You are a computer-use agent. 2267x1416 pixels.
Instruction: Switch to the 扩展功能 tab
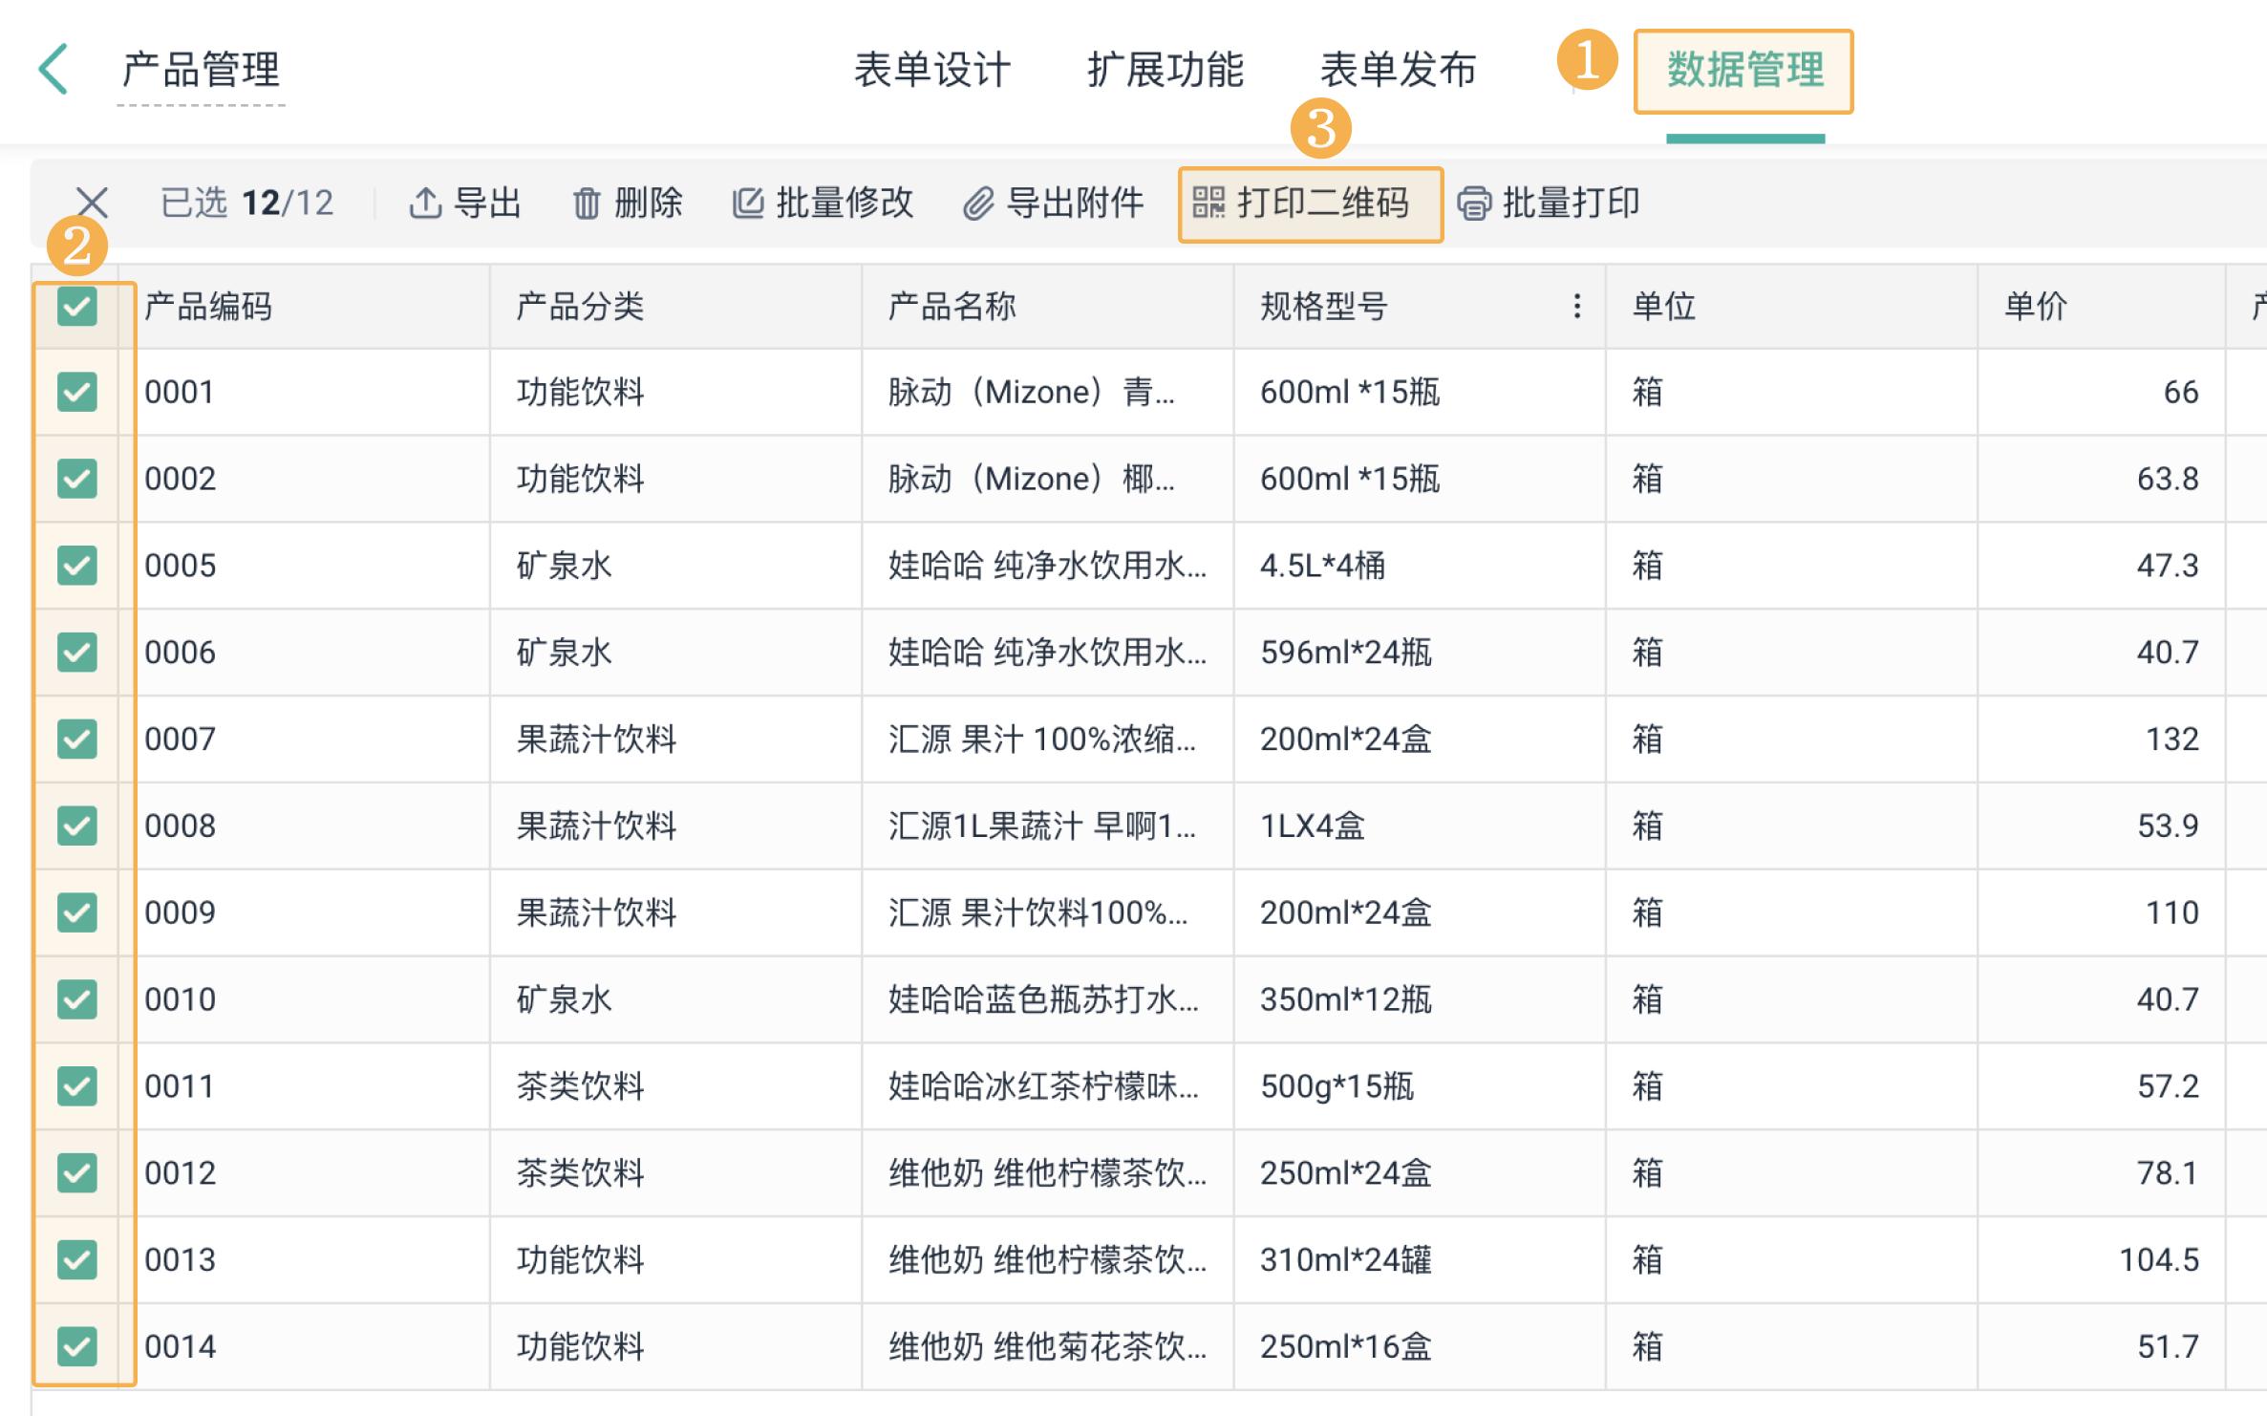coord(1167,69)
